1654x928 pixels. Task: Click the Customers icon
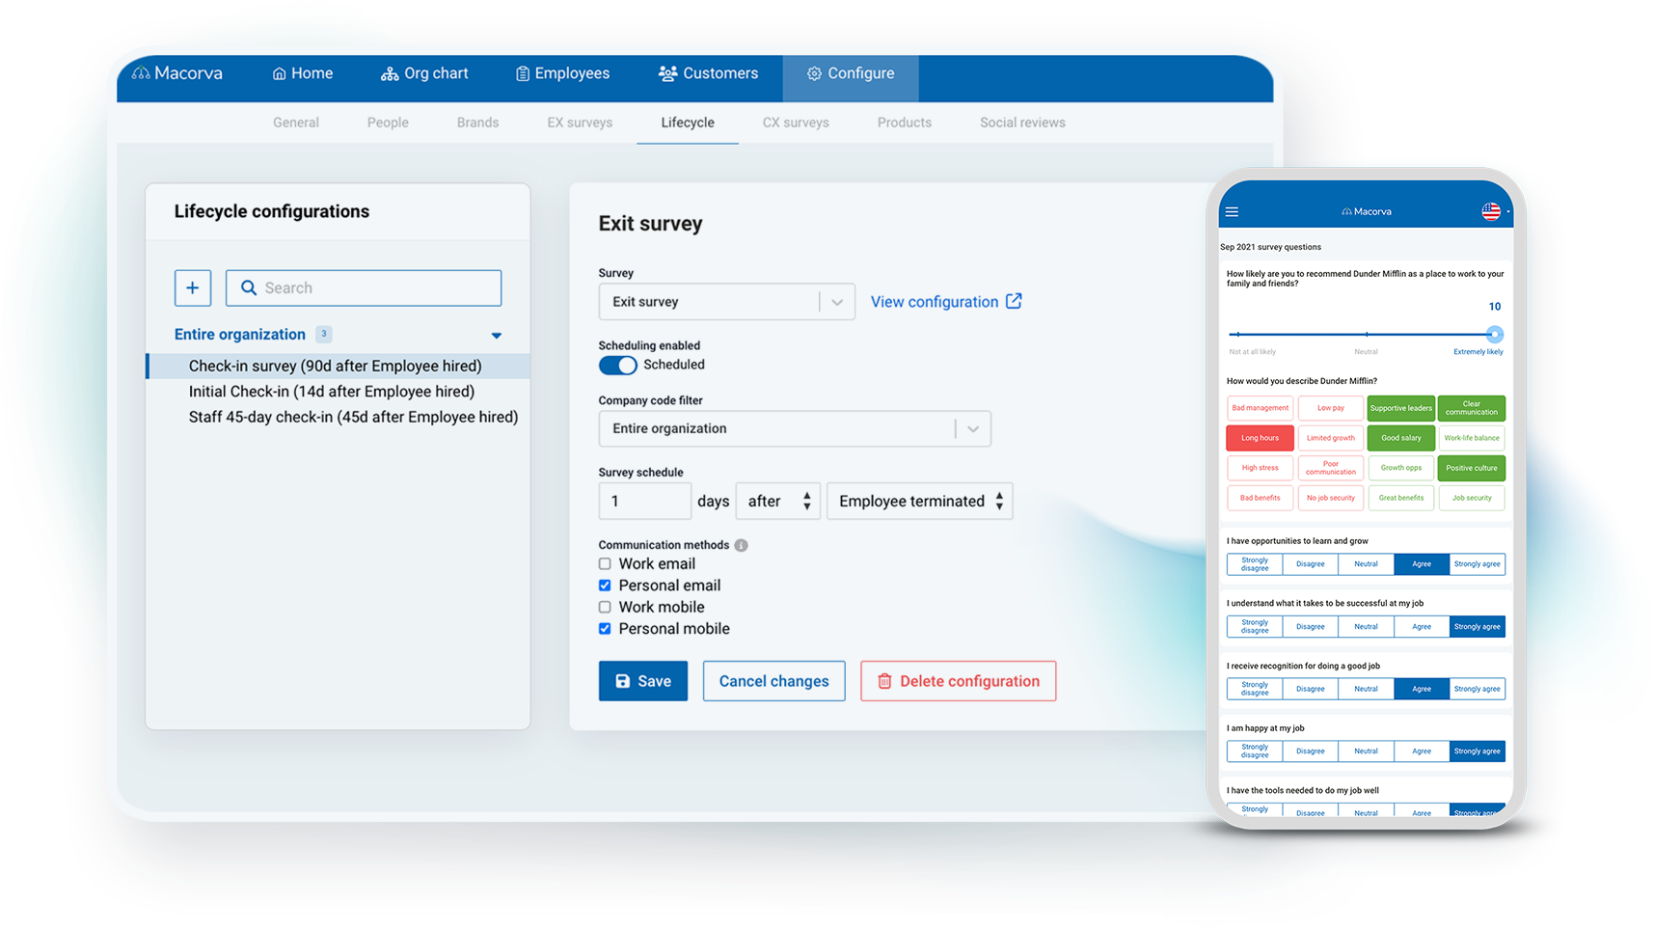666,72
